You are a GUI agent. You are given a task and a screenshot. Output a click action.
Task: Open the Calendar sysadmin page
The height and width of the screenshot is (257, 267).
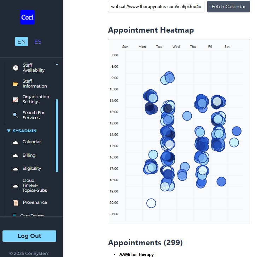point(31,142)
